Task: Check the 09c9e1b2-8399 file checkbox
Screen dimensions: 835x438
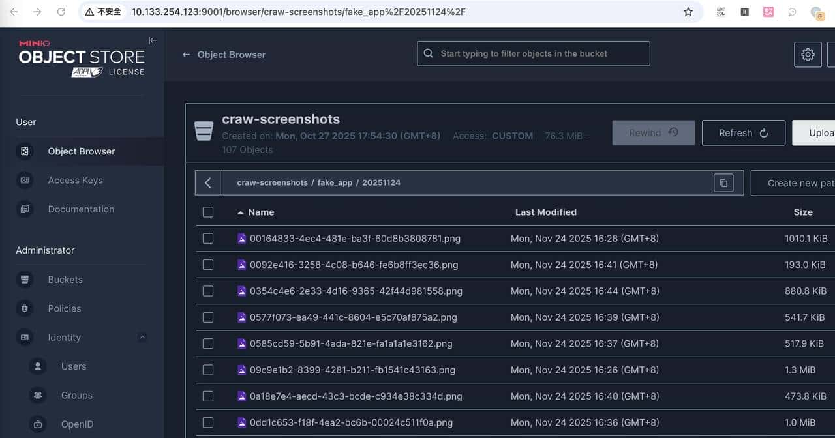Action: tap(208, 370)
